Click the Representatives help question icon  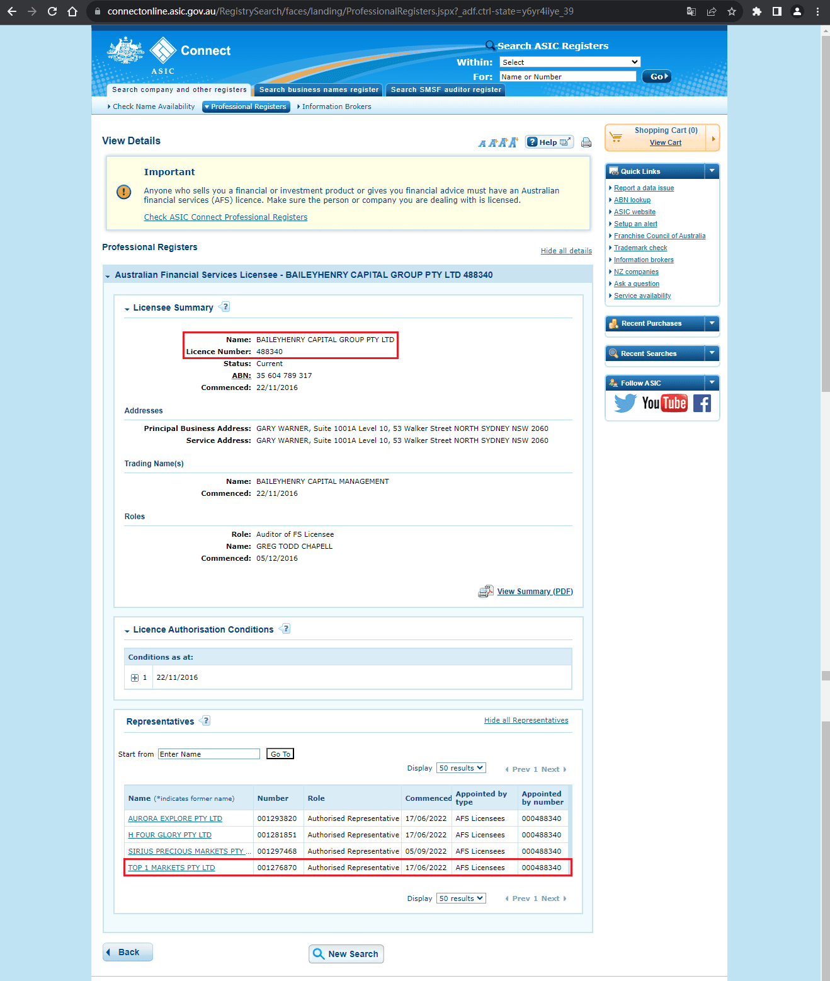click(205, 721)
